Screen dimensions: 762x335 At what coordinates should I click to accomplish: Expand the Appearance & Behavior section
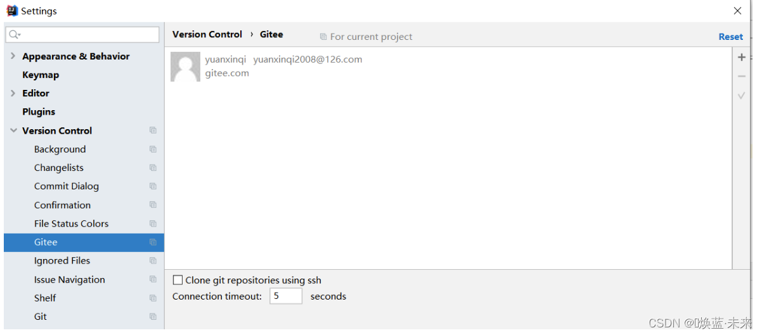[x=13, y=56]
